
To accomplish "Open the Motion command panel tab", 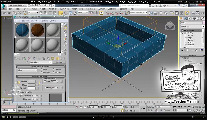I will click(194, 18).
